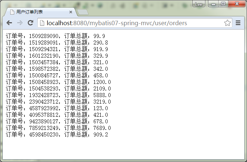Screen dimensions: 247x162
Task: Click the page info icon in address bar
Action: (x=42, y=23)
